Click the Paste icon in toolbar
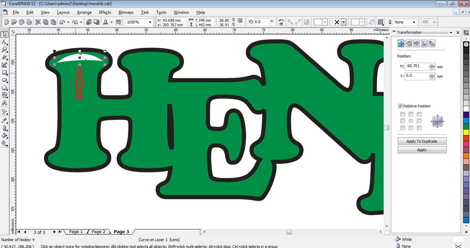This screenshot has height=248, width=470. coord(53,22)
